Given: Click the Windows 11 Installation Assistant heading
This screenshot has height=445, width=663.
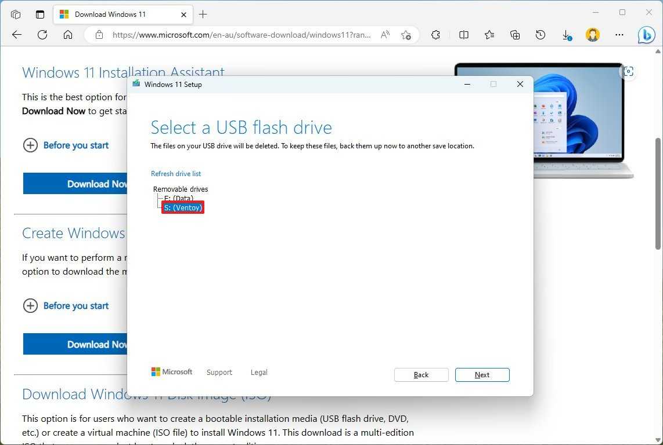Looking at the screenshot, I should (x=123, y=72).
